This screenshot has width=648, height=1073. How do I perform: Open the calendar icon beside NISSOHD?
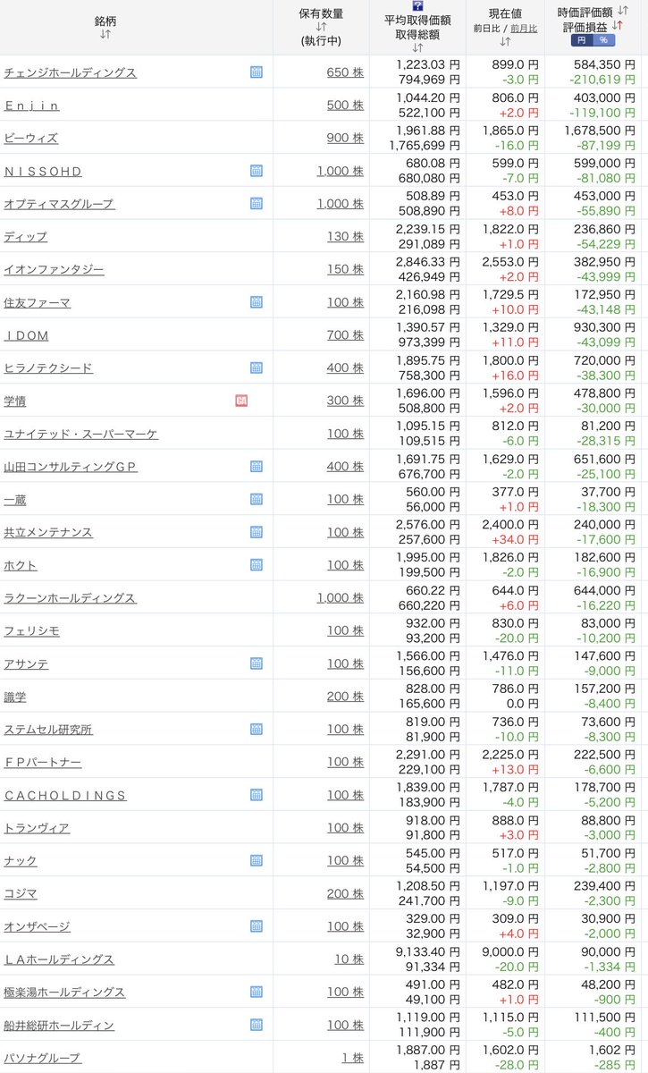(x=256, y=171)
